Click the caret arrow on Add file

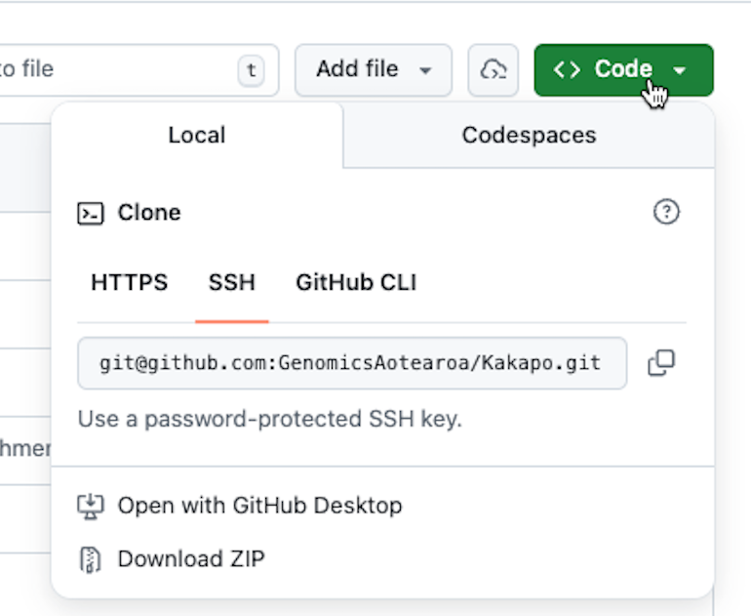[425, 70]
